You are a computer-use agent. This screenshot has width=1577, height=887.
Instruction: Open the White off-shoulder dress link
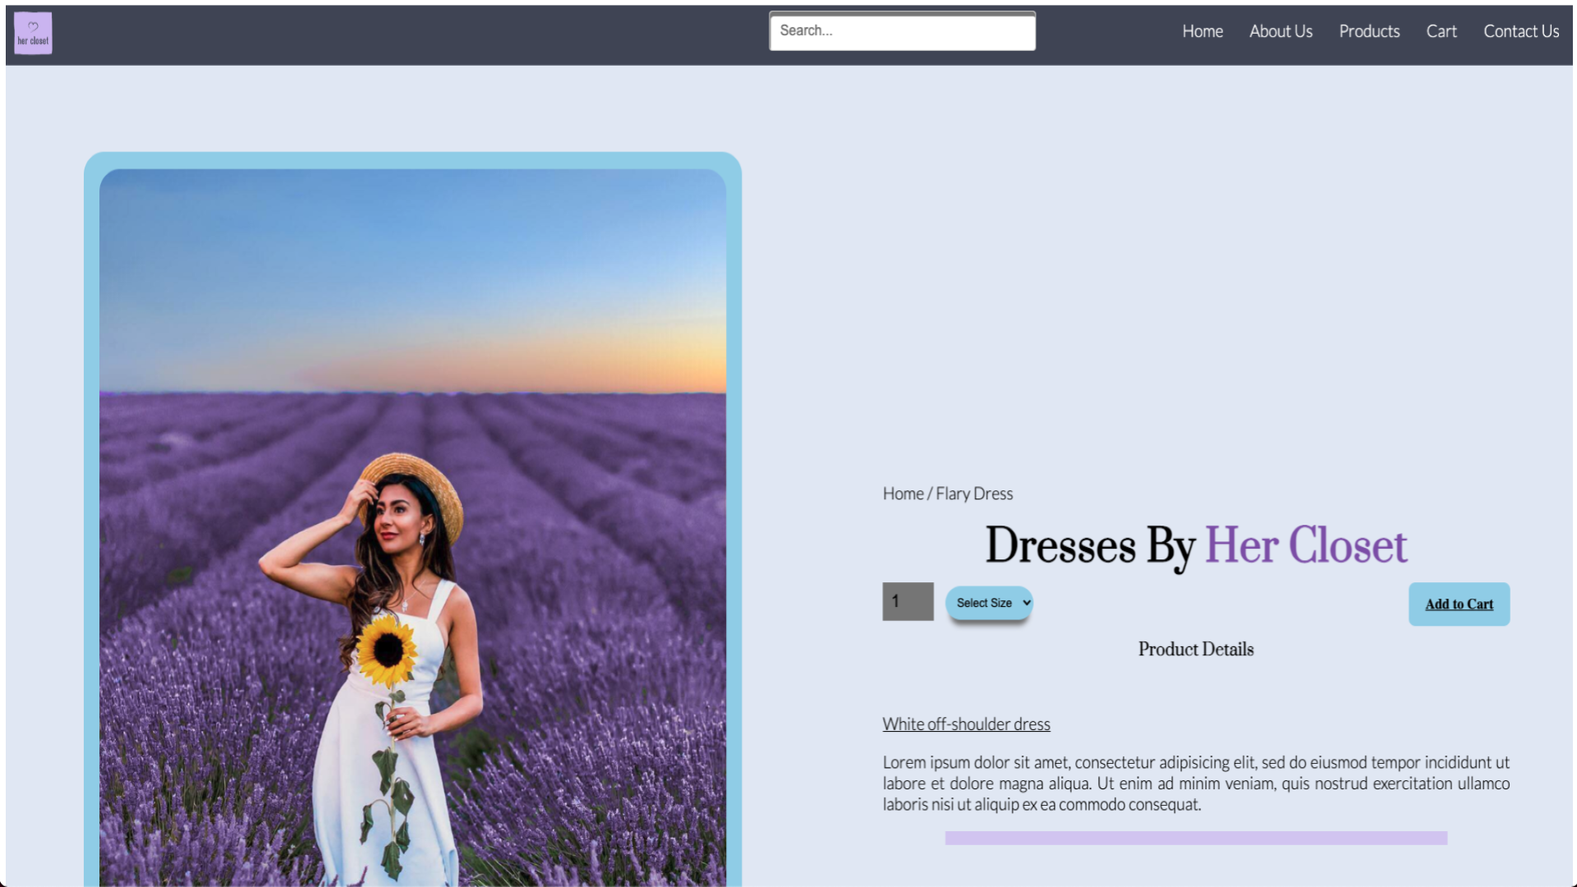click(966, 724)
